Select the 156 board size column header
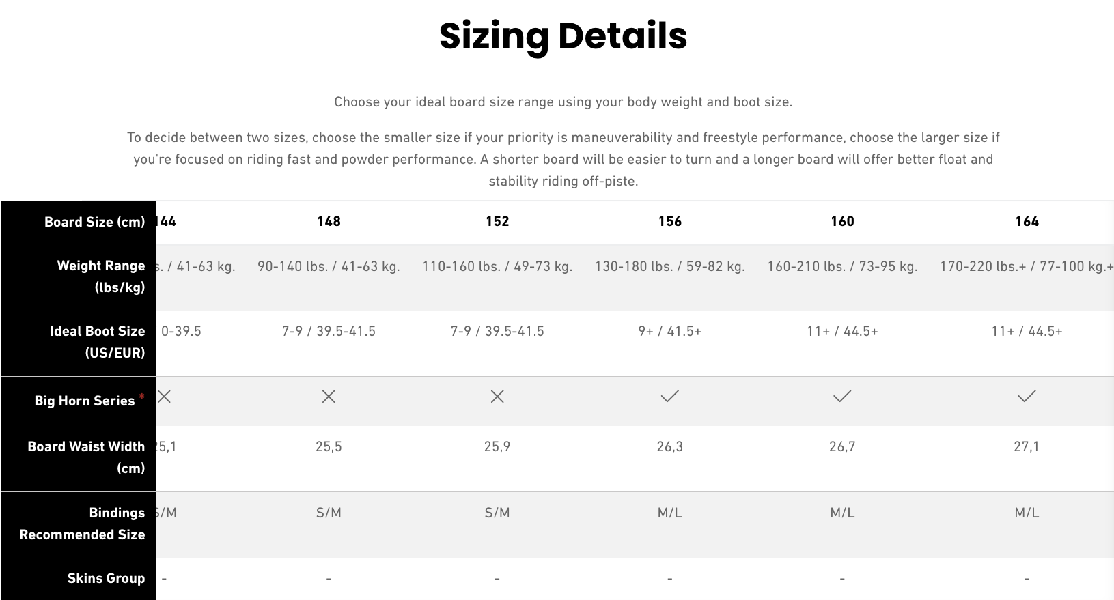1114x600 pixels. tap(670, 221)
